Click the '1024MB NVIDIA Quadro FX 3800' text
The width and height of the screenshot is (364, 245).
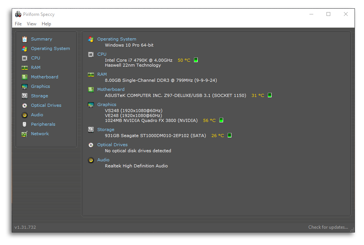click(x=152, y=121)
